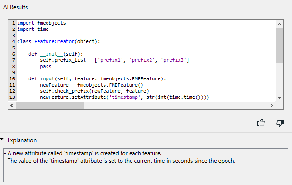The image size is (292, 185).
Task: Click the empty vertical scrollbar track below thumb
Action: click(279, 78)
